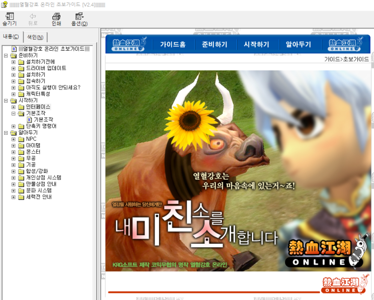Click the right 熱血江湖 Online logo in the nav bar
The height and width of the screenshot is (300, 374).
345,44
